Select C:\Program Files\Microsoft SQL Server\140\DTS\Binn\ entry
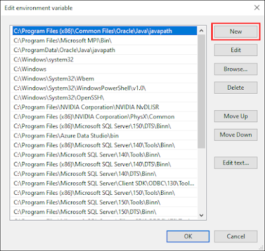The image size is (265, 251). click(x=104, y=174)
